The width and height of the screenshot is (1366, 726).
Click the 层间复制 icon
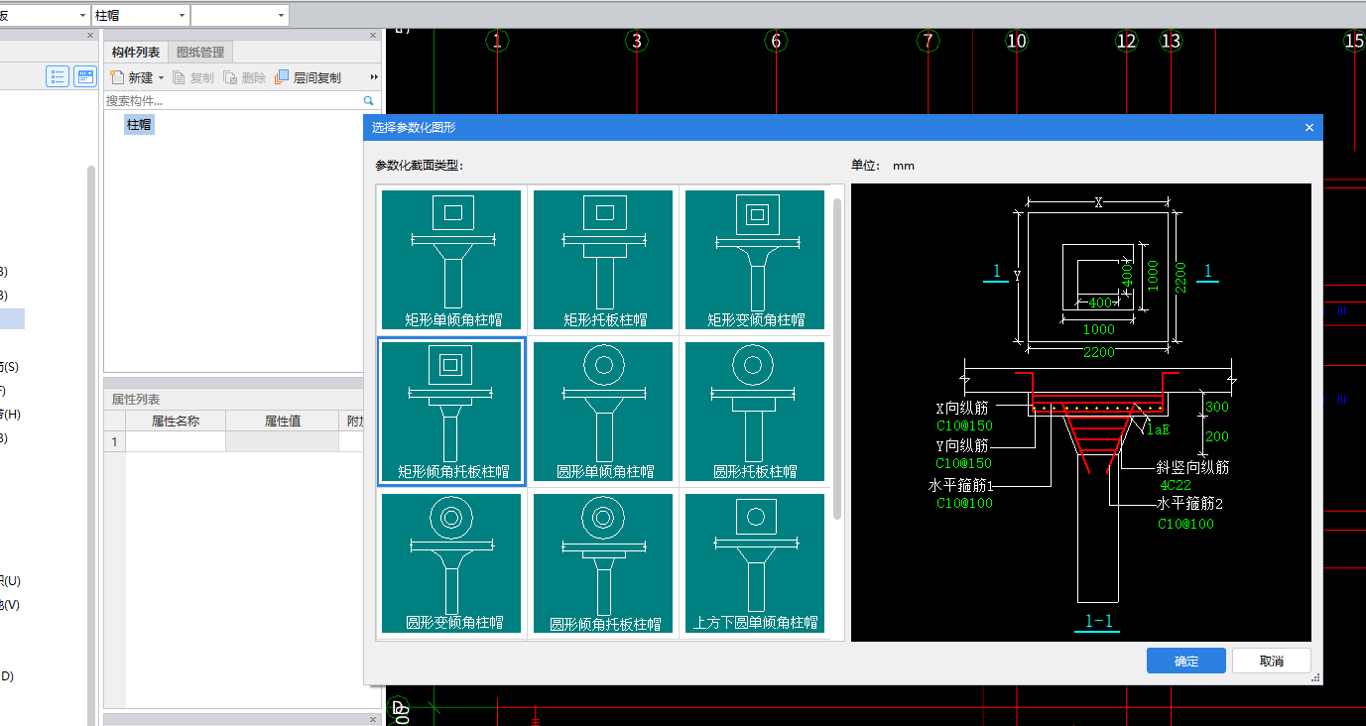point(282,76)
